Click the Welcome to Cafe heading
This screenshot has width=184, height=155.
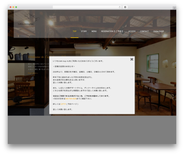38,57
